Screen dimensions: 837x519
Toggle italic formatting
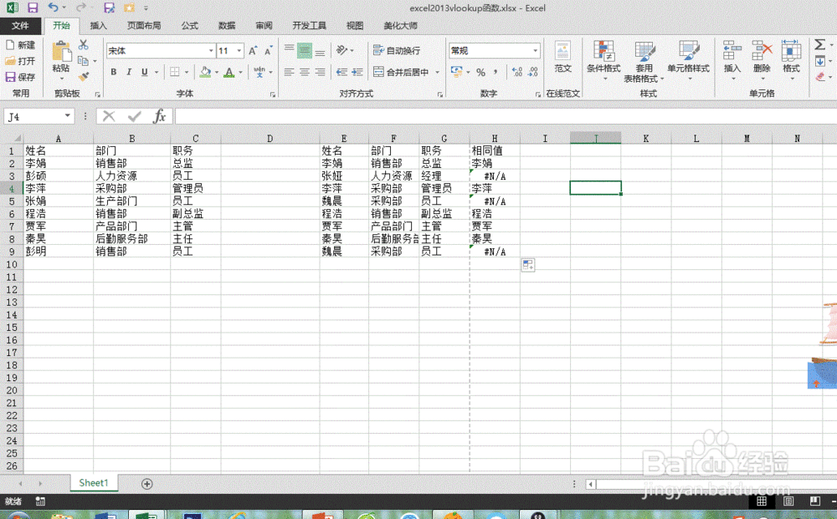[129, 72]
